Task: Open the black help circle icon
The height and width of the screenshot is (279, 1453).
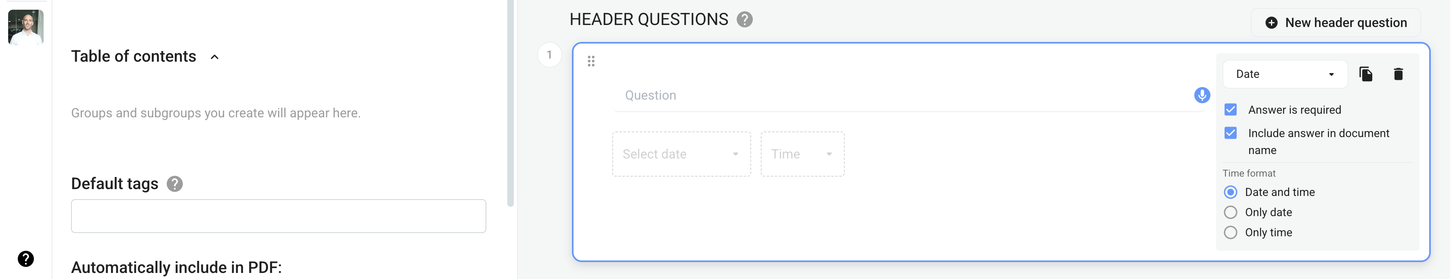Action: point(26,259)
